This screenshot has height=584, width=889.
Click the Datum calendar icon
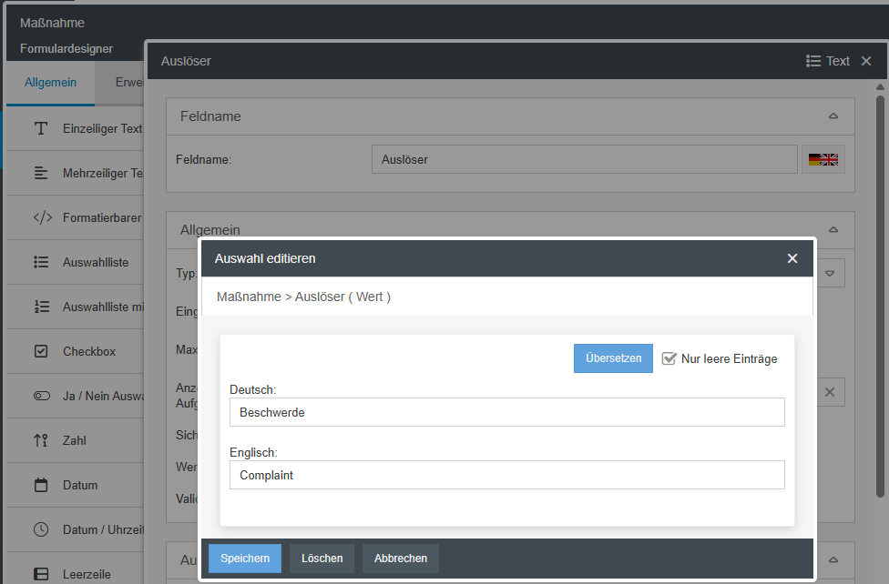pos(41,485)
